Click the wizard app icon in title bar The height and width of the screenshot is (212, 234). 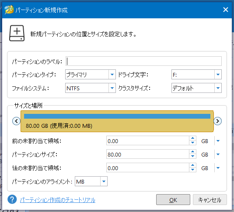tap(9, 10)
